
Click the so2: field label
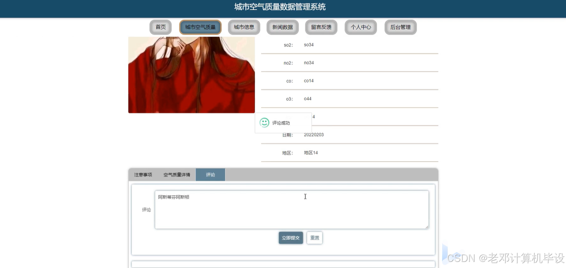pyautogui.click(x=288, y=45)
